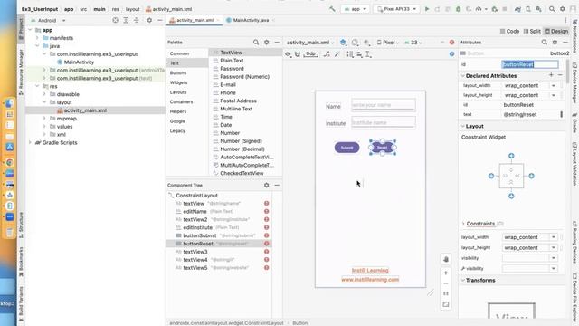The height and width of the screenshot is (326, 579).
Task: Open the API 33 version dropdown
Action: 413,43
